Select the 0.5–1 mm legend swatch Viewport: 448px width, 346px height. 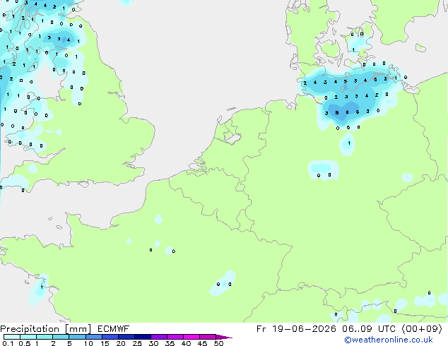[28, 337]
